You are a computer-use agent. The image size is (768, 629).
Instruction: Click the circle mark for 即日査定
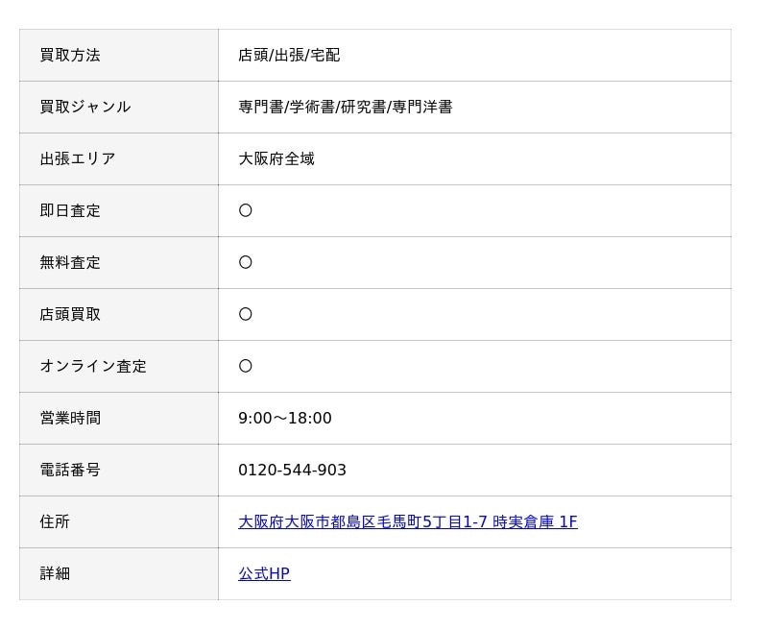pyautogui.click(x=246, y=210)
